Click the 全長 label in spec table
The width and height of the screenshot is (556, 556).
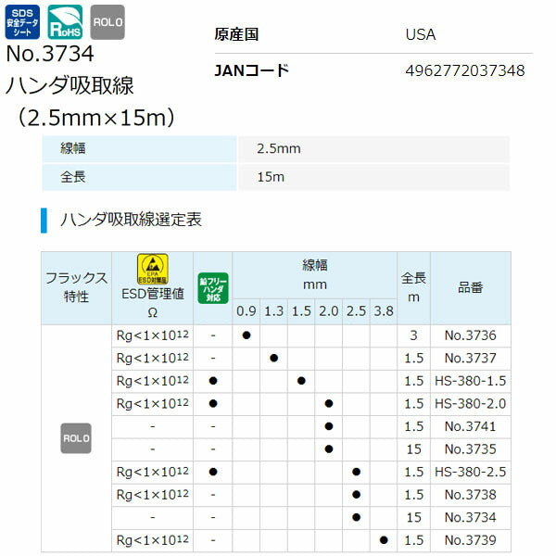click(73, 177)
